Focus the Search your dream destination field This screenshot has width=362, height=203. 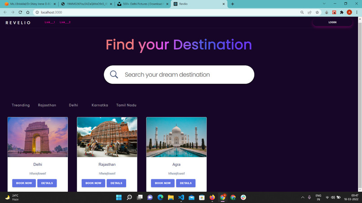coord(179,75)
